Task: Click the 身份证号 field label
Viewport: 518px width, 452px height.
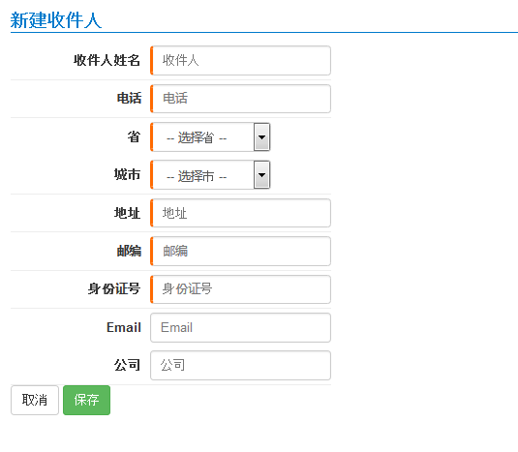Action: [114, 288]
